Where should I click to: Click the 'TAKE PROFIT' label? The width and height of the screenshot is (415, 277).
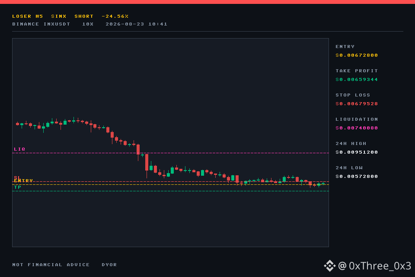357,71
